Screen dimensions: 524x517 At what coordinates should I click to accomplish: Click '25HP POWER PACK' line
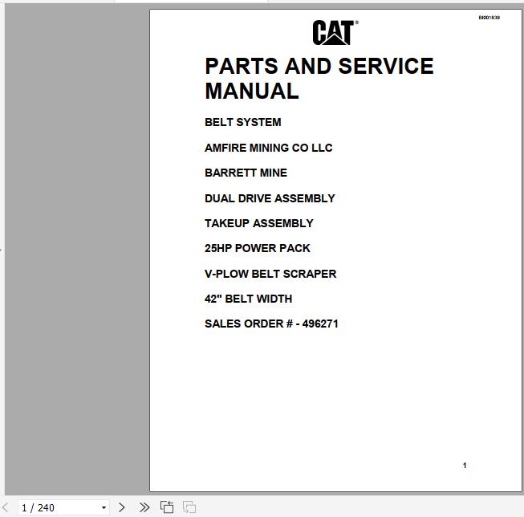(x=258, y=248)
